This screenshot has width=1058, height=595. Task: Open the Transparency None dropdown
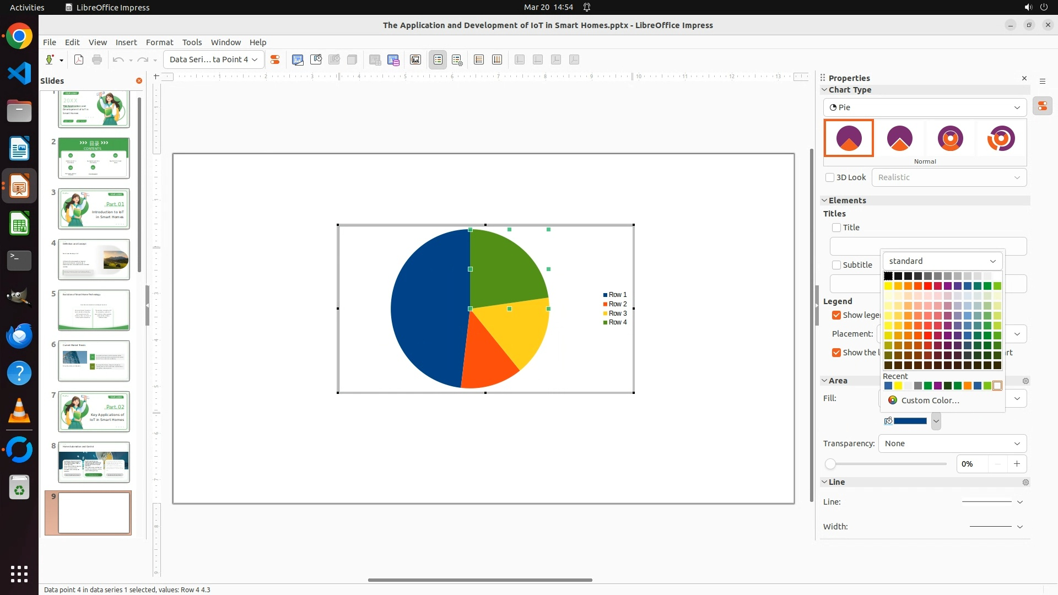pyautogui.click(x=952, y=443)
